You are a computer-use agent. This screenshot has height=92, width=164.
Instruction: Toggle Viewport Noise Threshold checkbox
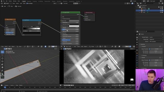[x=150, y=49]
